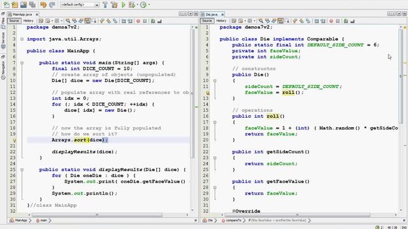This screenshot has height=229, width=408.
Task: Click the Die class breadcrumb
Action: pos(208,221)
